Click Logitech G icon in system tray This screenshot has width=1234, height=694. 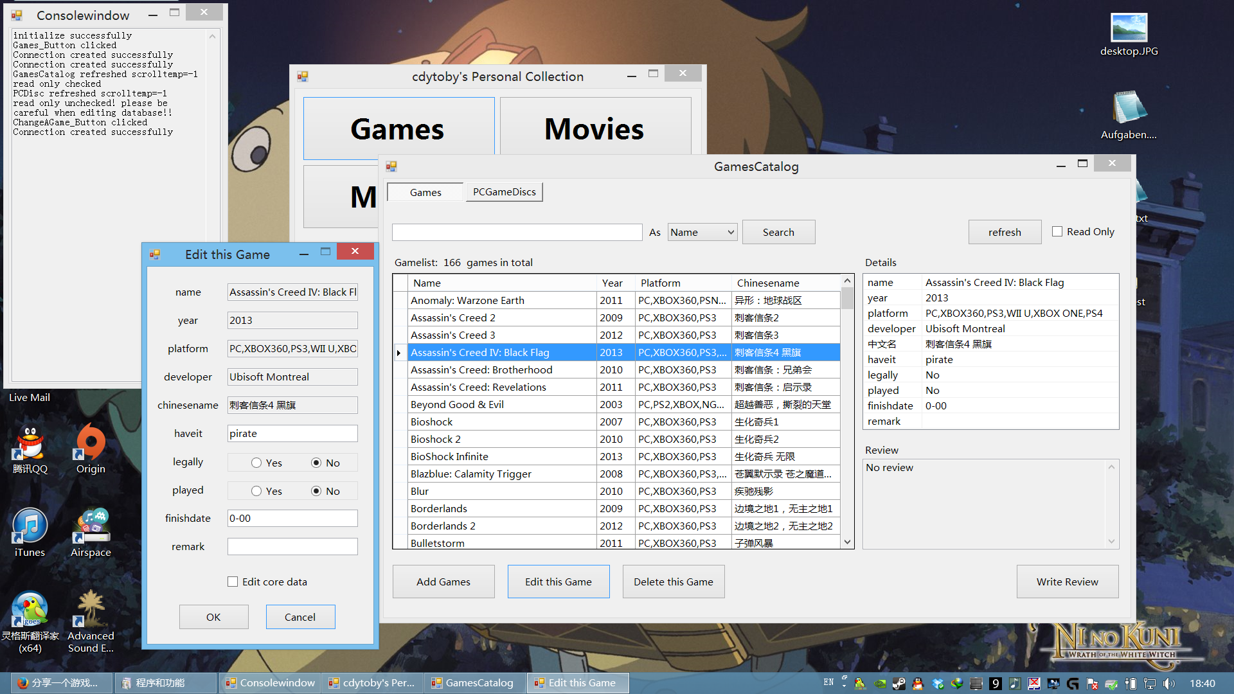[1073, 684]
